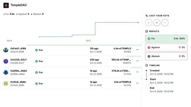191x107 pixels.
Task: Click the TempleDAO sunburst logo
Action: 6,5
